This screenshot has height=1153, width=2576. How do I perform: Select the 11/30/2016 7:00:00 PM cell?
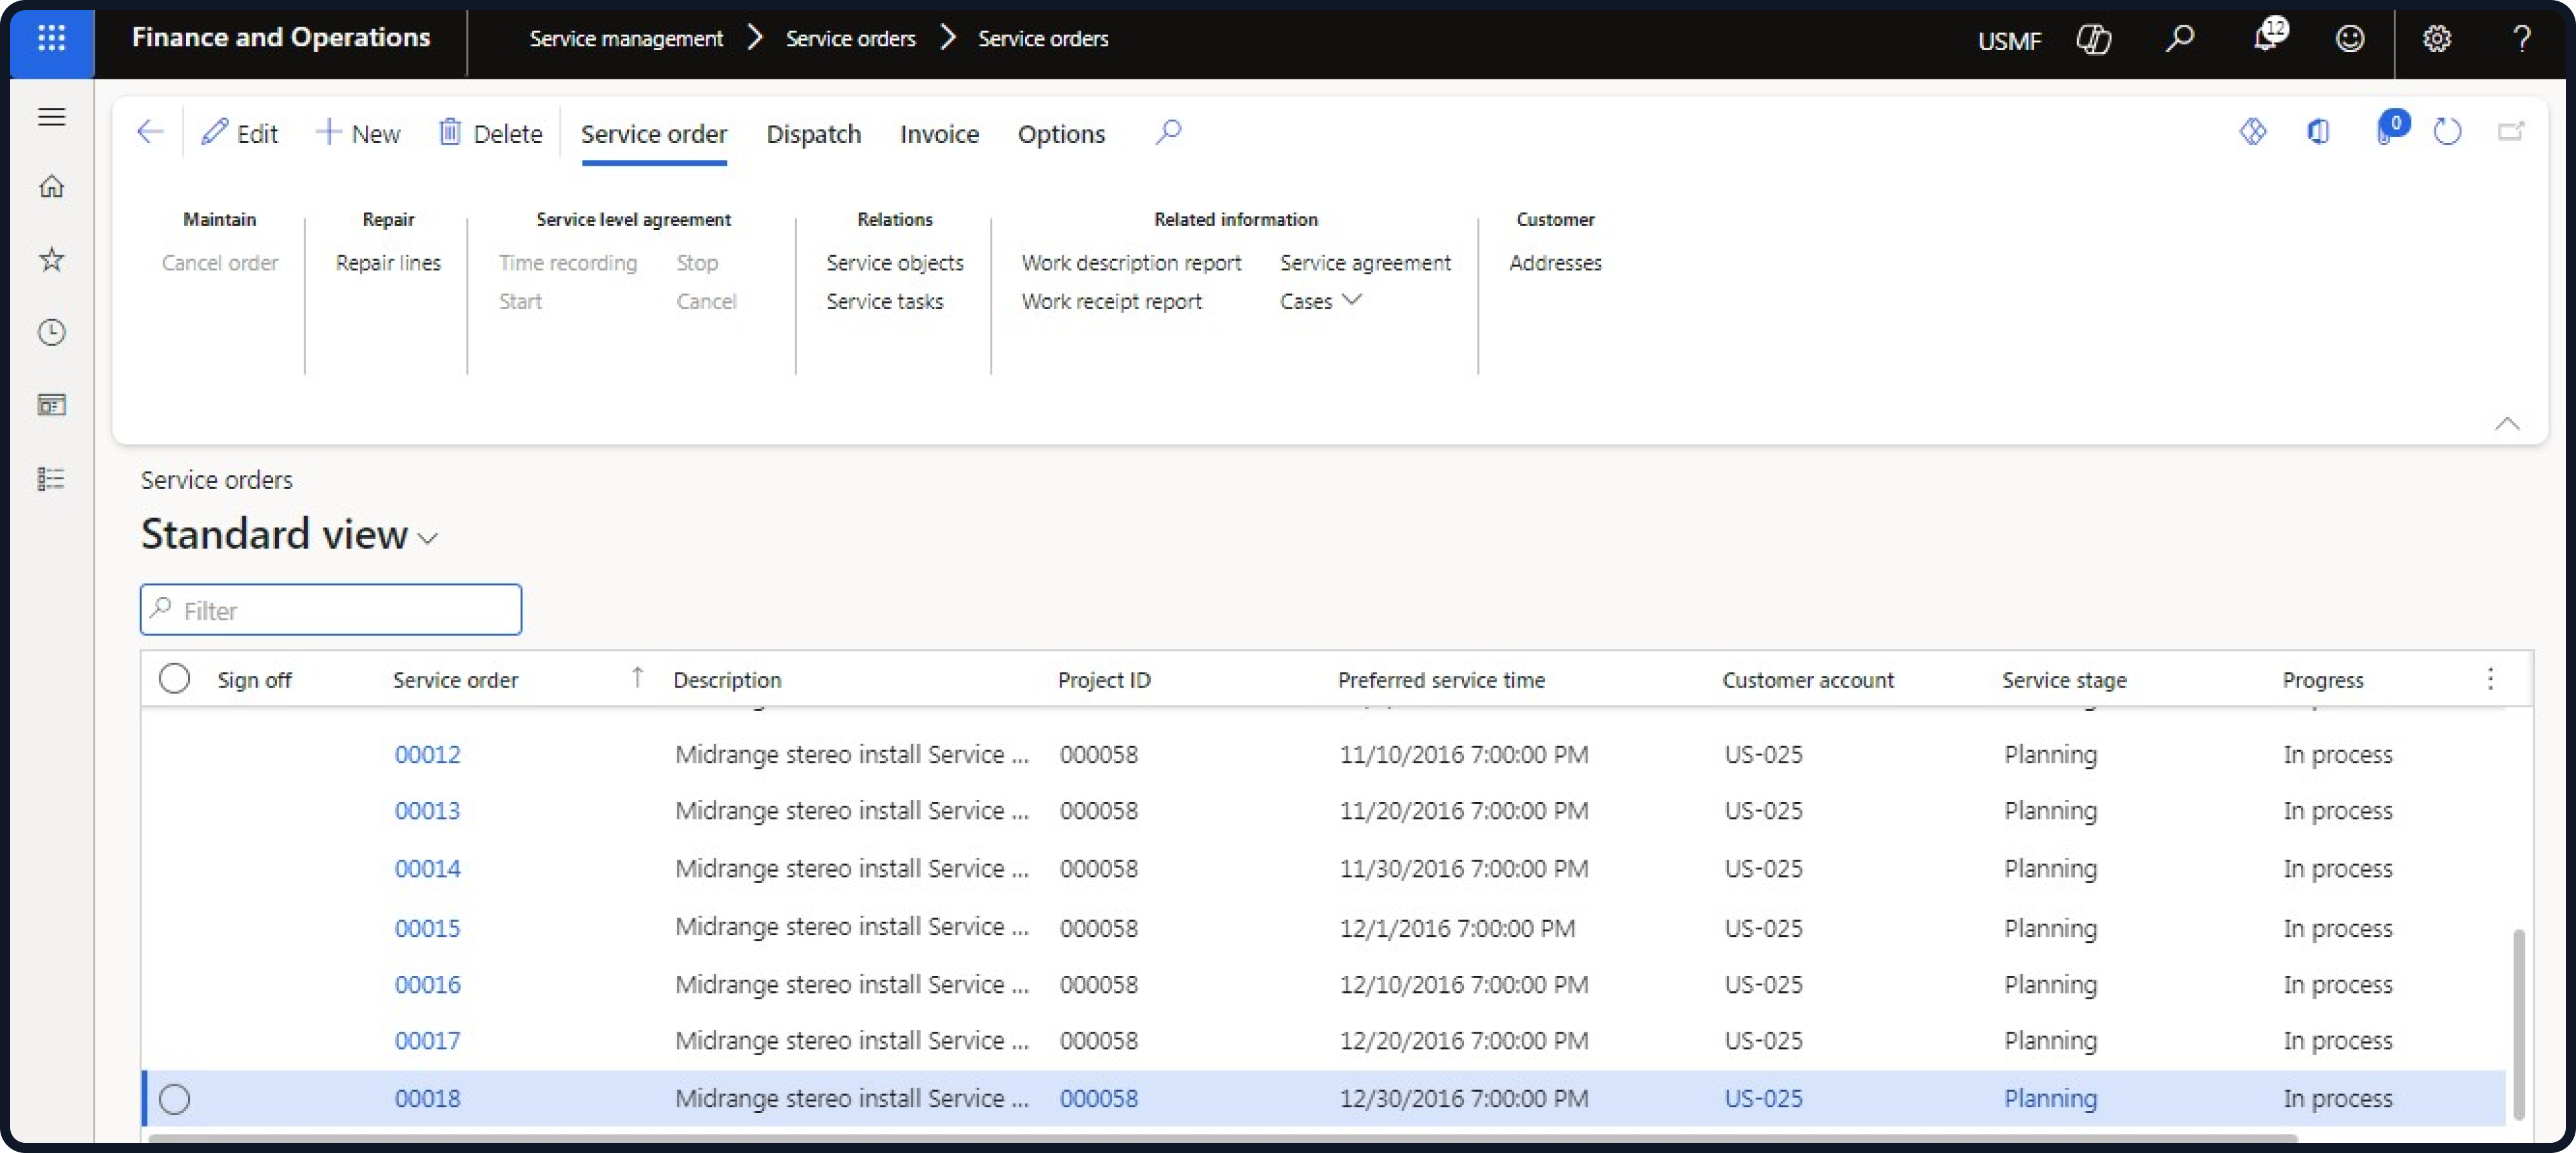tap(1463, 868)
